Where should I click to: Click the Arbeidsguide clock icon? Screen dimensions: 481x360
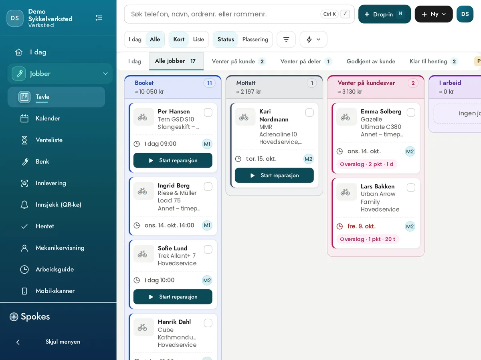pyautogui.click(x=24, y=270)
